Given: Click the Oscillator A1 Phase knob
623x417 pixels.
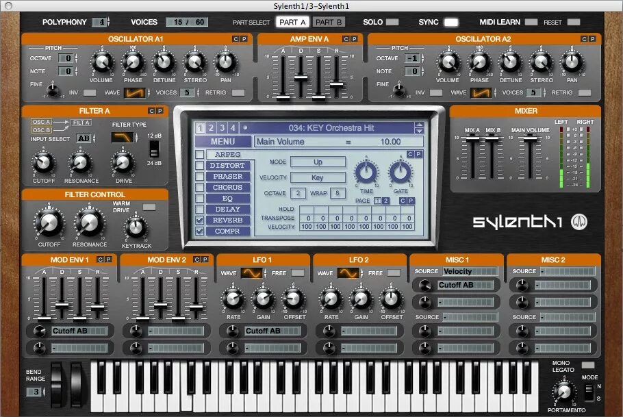Looking at the screenshot, I should (133, 62).
